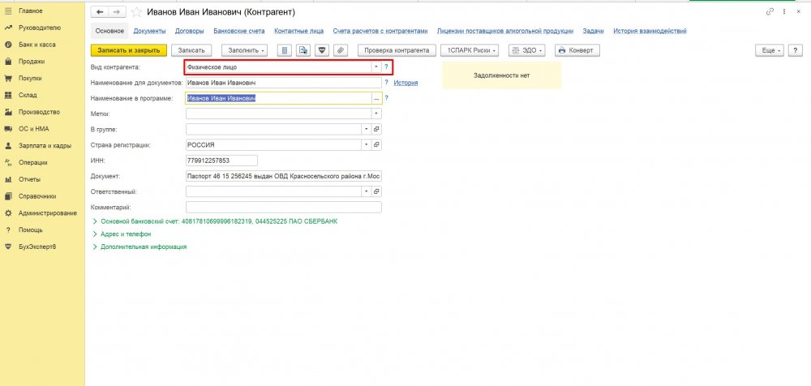Click into the ИНН input field
811x386 pixels.
tap(221, 161)
